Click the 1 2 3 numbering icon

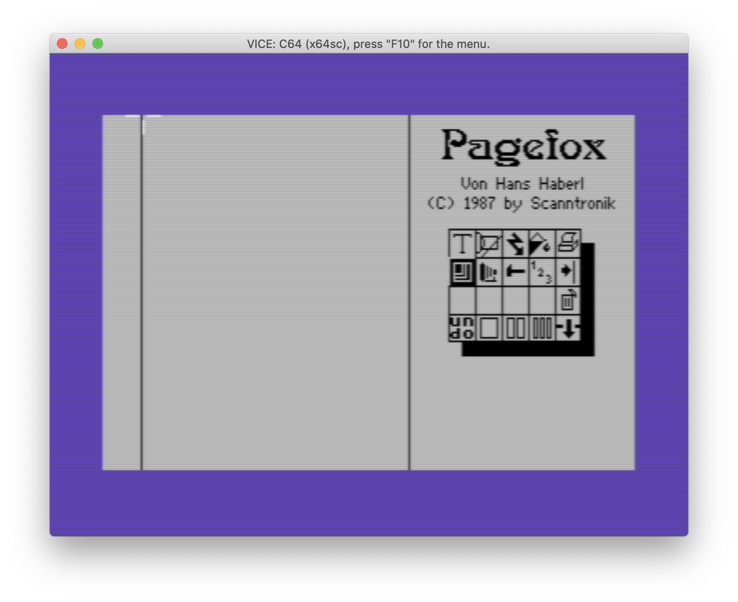pos(542,272)
